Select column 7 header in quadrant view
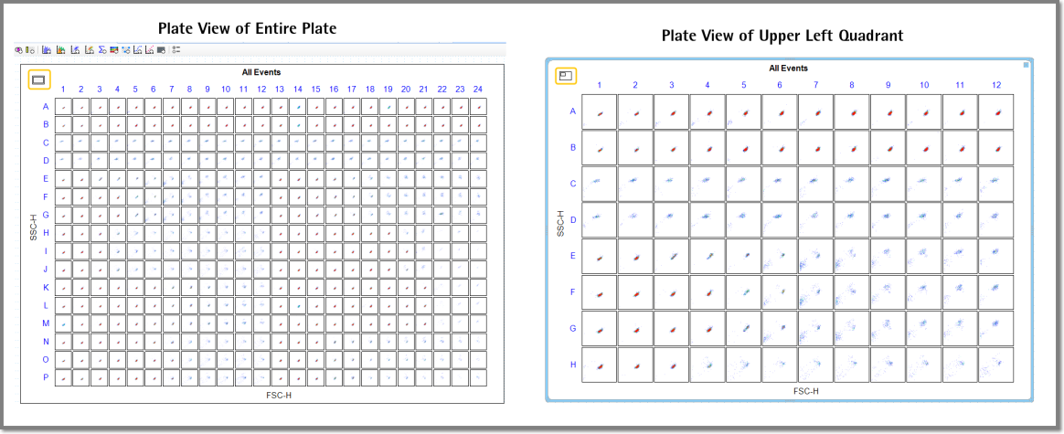 (815, 85)
